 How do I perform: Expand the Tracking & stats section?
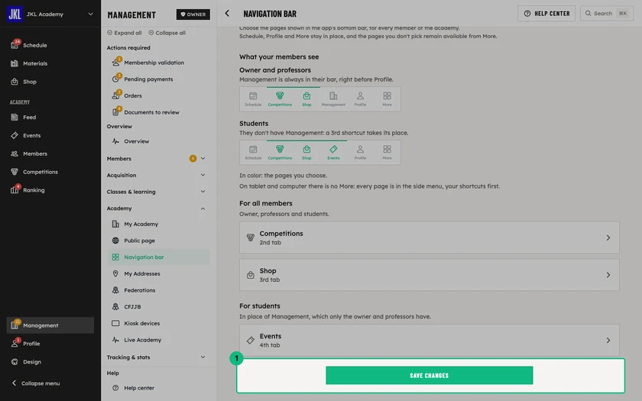(x=203, y=357)
